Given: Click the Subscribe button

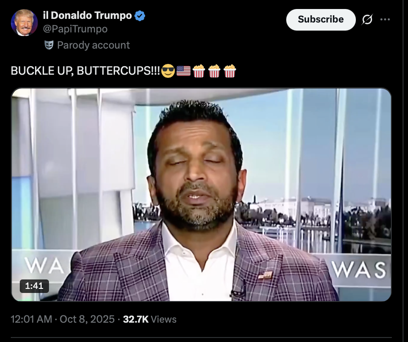Looking at the screenshot, I should [x=321, y=19].
